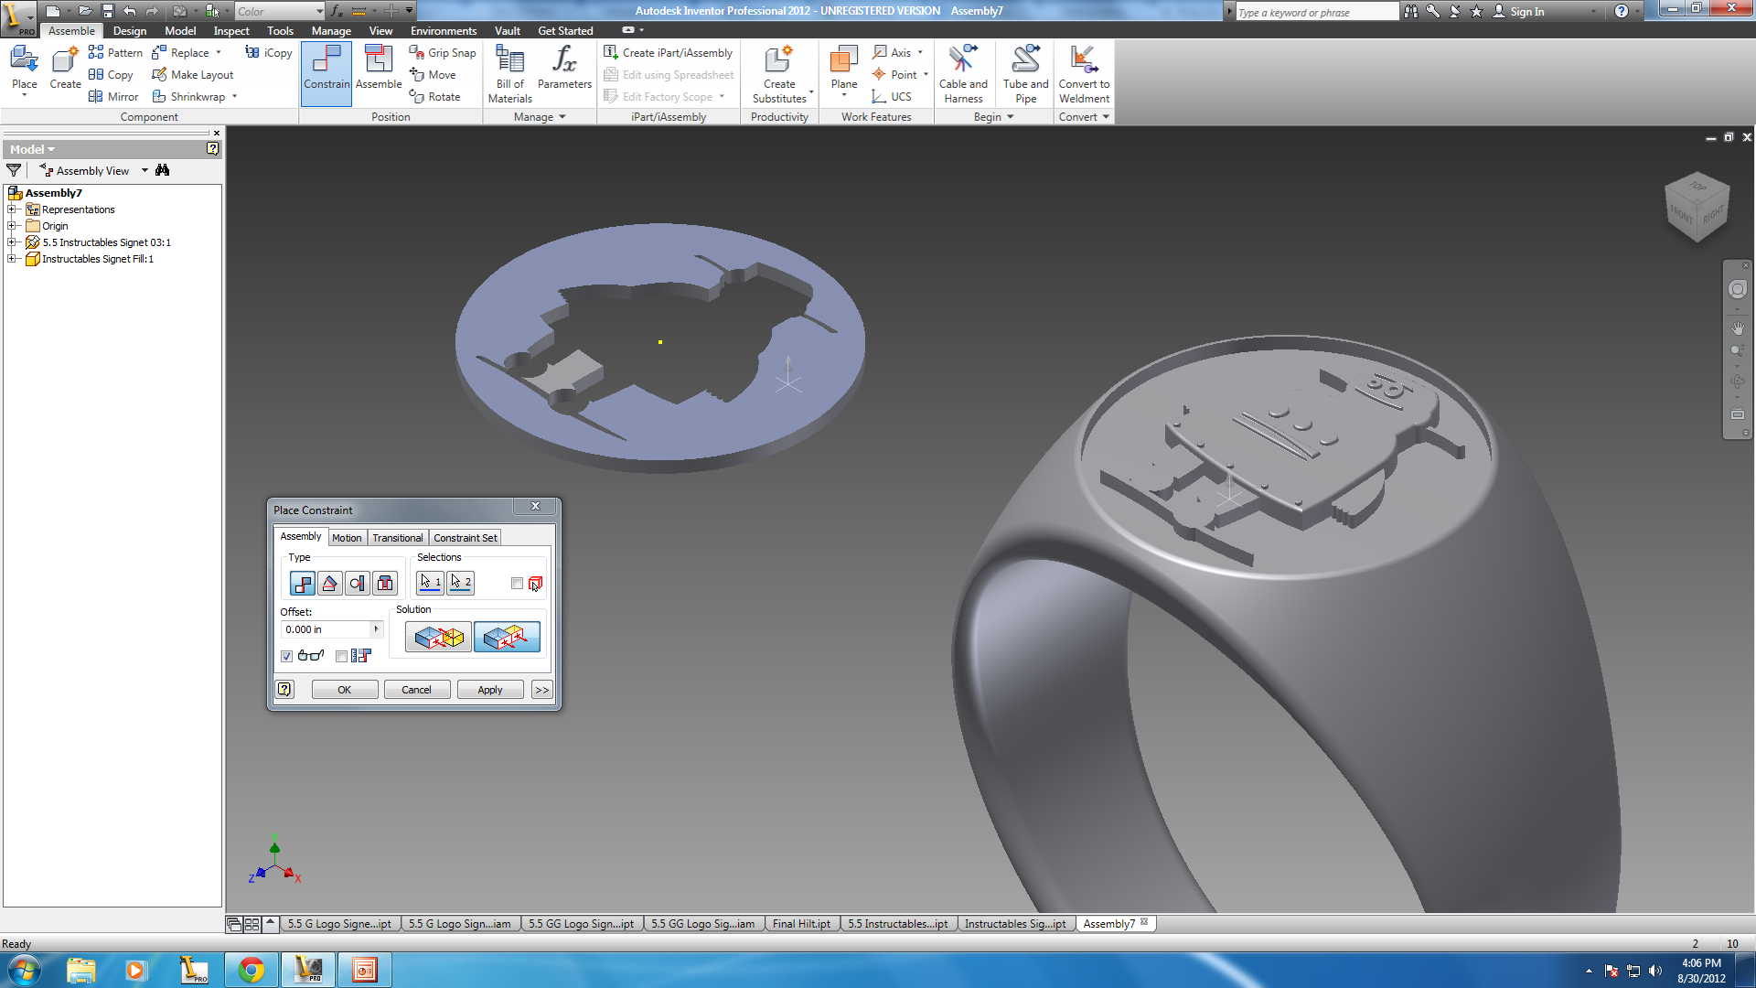This screenshot has width=1756, height=988.
Task: Open the Shrinkwrap dropdown arrow
Action: pos(235,96)
